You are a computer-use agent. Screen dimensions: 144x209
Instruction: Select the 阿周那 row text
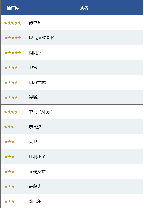click(35, 53)
